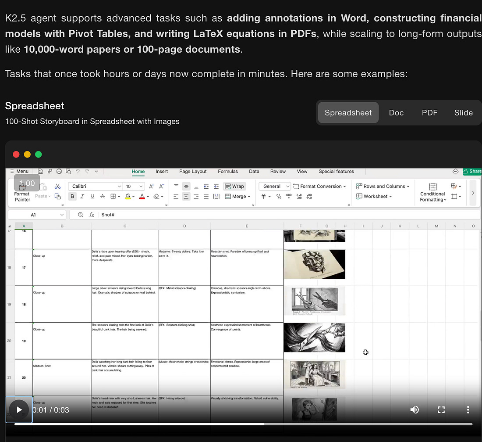Click the Cut scissors icon
This screenshot has height=442, width=482.
[x=57, y=187]
